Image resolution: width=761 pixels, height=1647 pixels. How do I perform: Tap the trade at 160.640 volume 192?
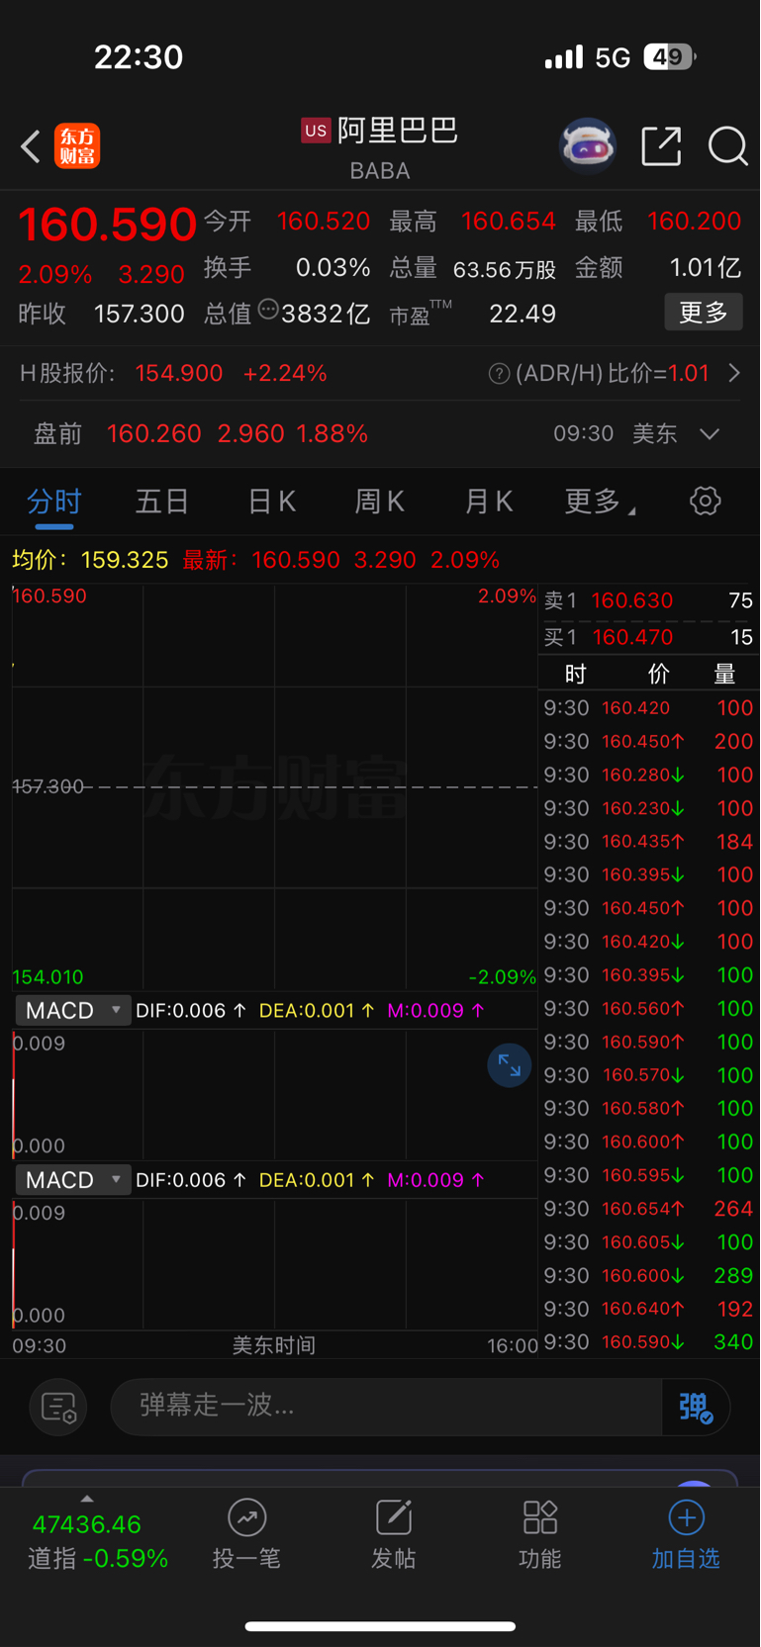[648, 1309]
